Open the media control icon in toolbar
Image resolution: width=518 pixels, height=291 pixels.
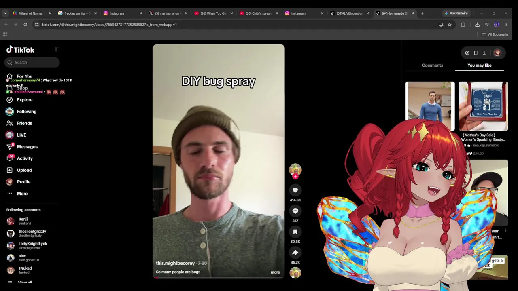coord(487,25)
